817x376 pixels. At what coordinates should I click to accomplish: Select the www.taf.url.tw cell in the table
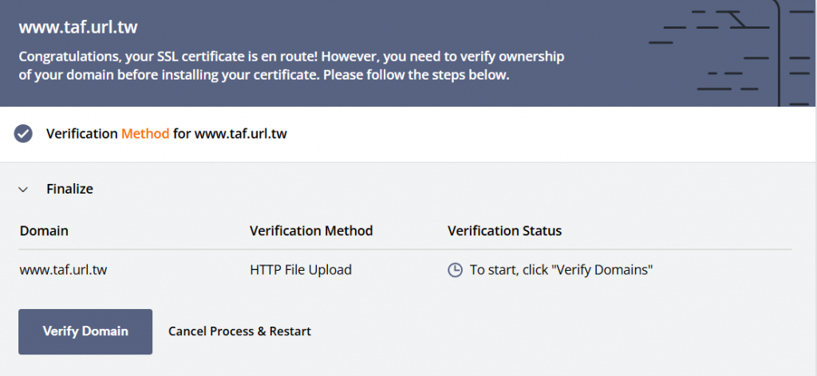[x=63, y=270]
